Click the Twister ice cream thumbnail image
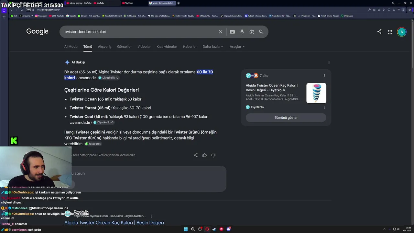414x233 pixels. pos(316,93)
